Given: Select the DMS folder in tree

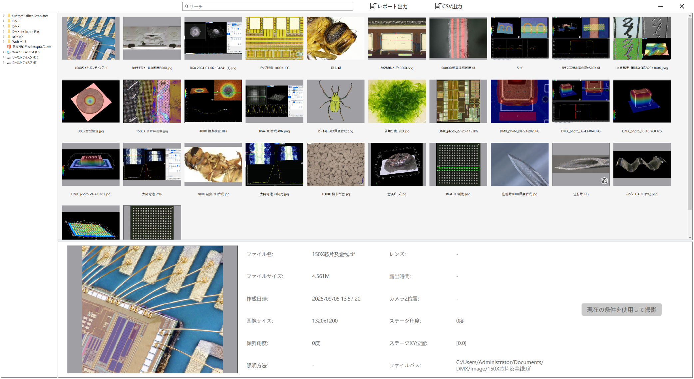Looking at the screenshot, I should tap(16, 21).
